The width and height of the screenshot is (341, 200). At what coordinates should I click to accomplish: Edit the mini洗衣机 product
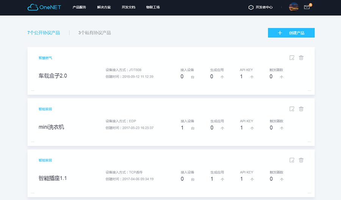[x=292, y=109]
